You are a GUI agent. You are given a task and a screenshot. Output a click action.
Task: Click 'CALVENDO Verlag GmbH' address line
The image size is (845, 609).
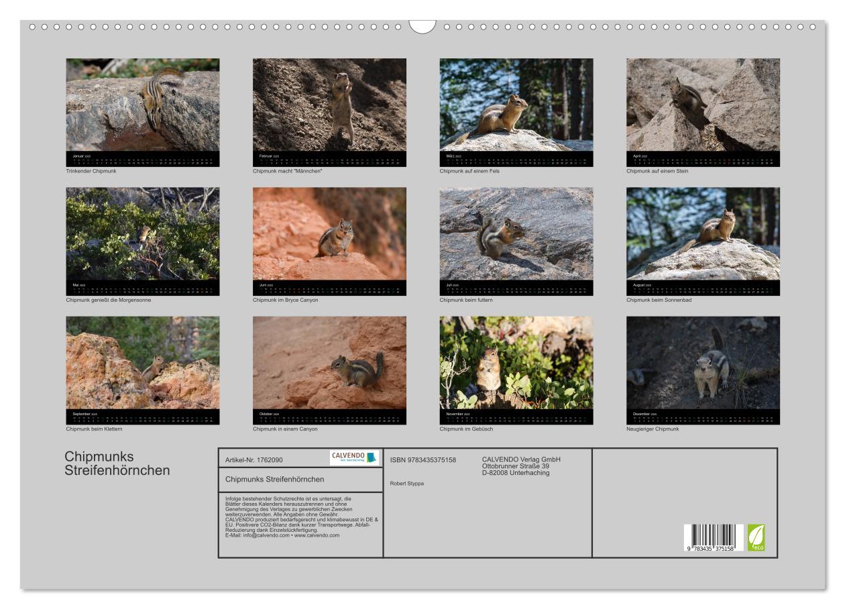(x=521, y=459)
